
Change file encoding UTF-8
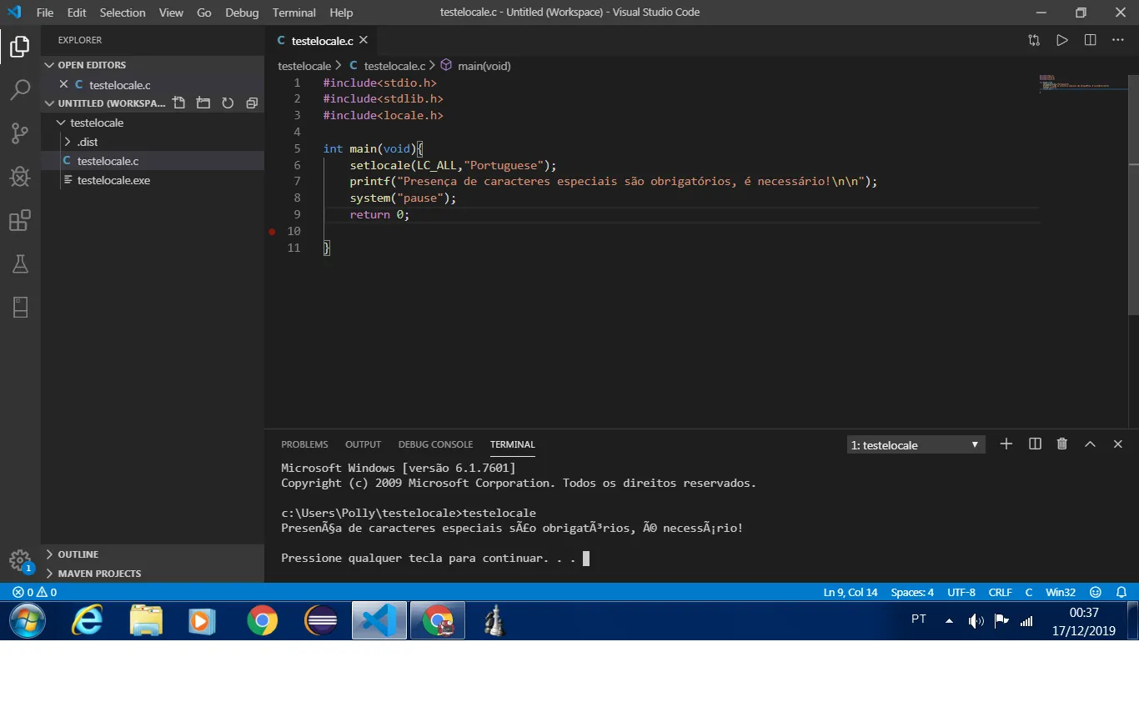[x=961, y=592]
